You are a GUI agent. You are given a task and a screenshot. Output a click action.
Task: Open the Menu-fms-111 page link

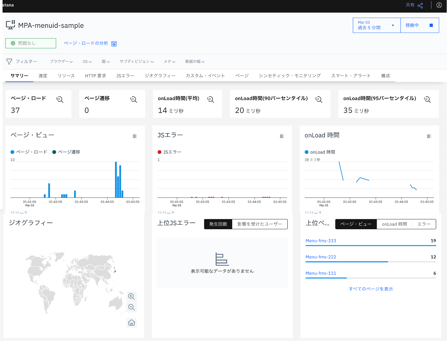[321, 273]
